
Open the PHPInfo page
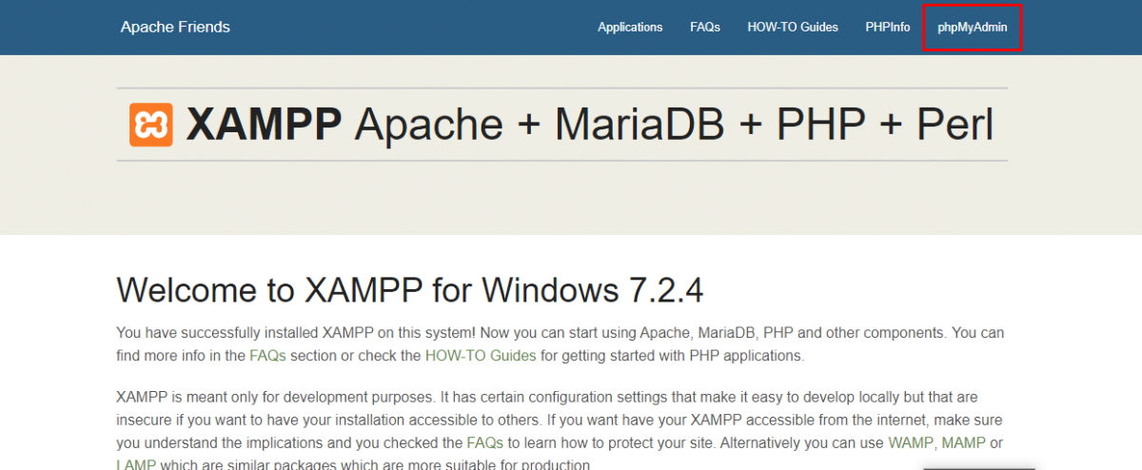tap(888, 27)
